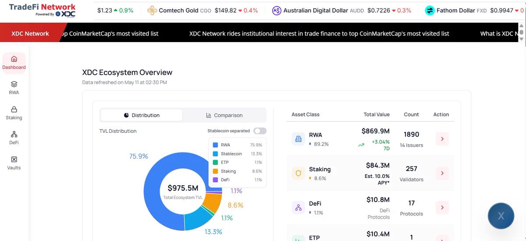
Task: Click the page scrollbar down arrow
Action: point(521,39)
